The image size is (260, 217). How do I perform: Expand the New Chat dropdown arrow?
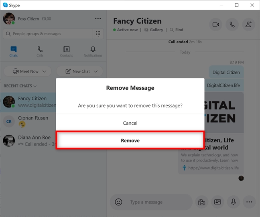tap(95, 71)
